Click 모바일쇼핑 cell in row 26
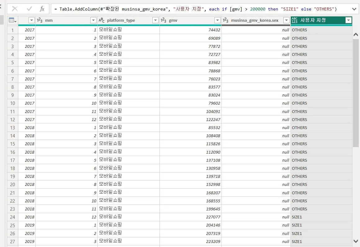360x247 pixels. click(x=128, y=233)
